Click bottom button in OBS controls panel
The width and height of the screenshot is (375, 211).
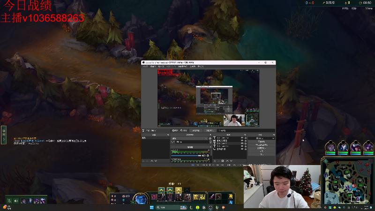coord(262,155)
